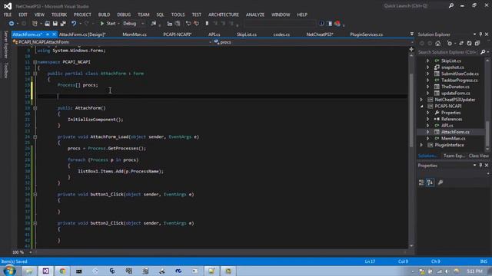Click the Refresh icon in Solution Explorer
This screenshot has width=492, height=276.
[x=469, y=44]
